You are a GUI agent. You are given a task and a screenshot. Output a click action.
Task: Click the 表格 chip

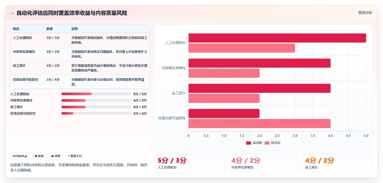[x=39, y=156]
